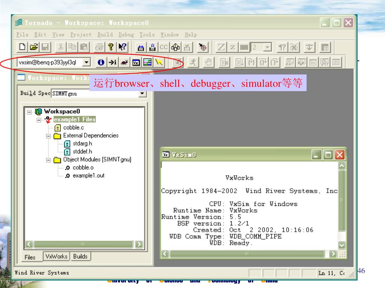Select the Workspace0 root node
The width and height of the screenshot is (385, 288).
(x=62, y=111)
